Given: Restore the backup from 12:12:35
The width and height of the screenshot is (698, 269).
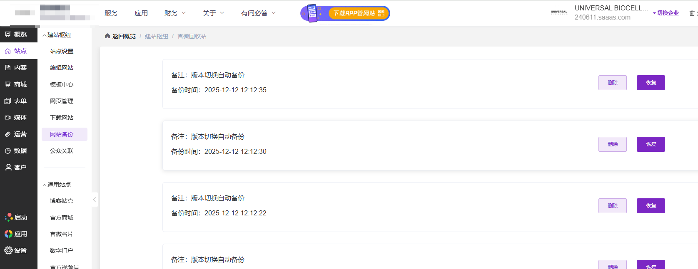Looking at the screenshot, I should (x=651, y=83).
